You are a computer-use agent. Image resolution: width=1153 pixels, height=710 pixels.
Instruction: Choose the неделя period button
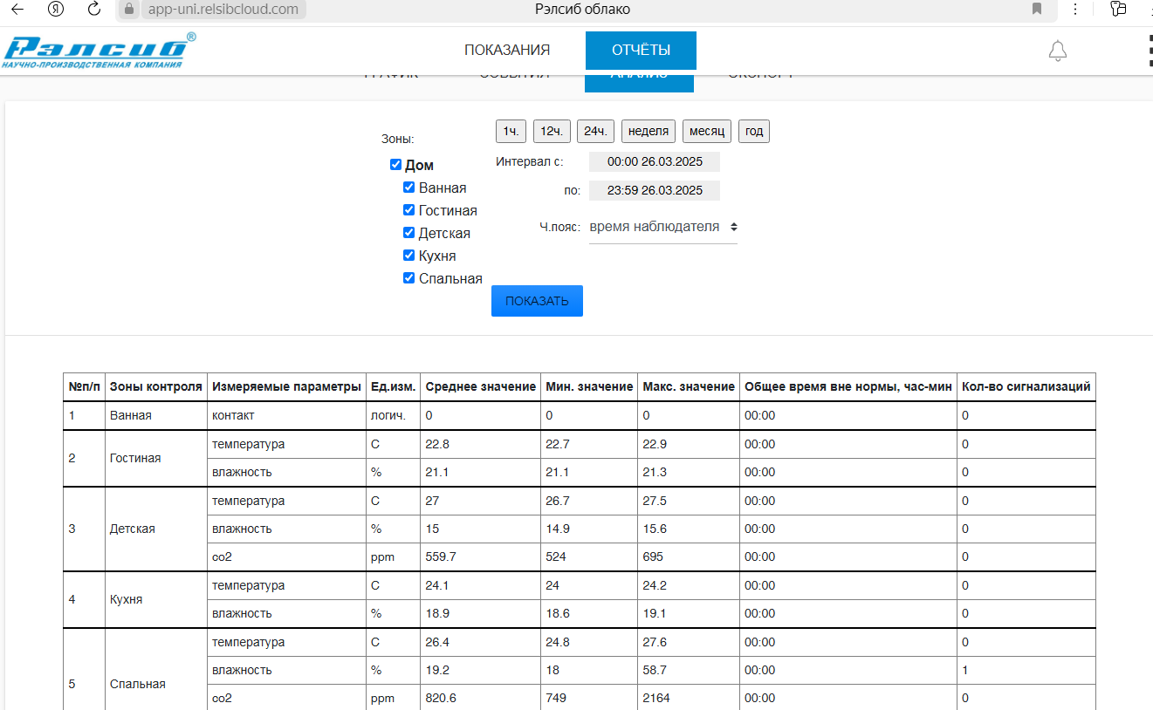pyautogui.click(x=649, y=132)
